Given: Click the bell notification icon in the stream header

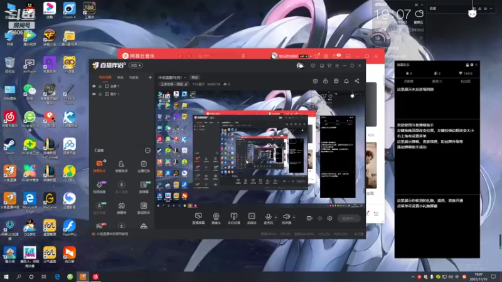Looking at the screenshot, I should [346, 81].
